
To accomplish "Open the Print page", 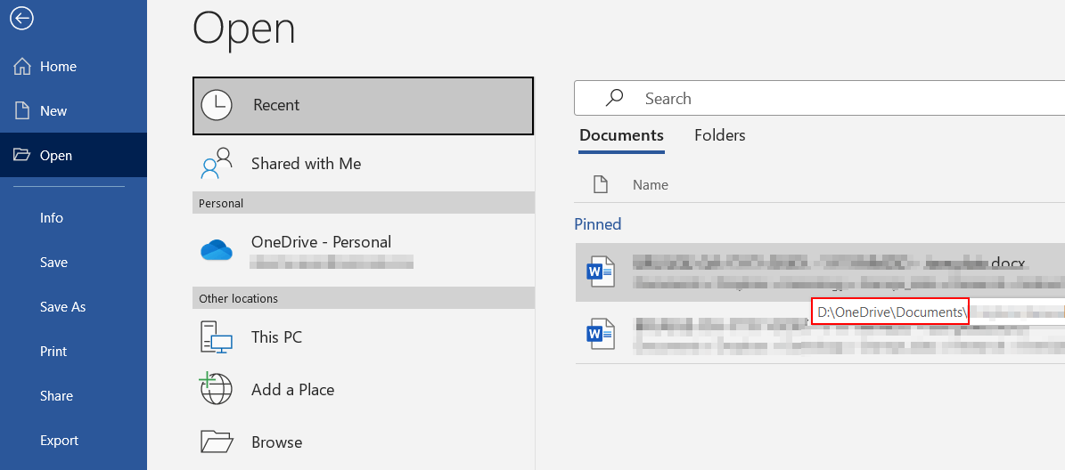I will coord(73,352).
